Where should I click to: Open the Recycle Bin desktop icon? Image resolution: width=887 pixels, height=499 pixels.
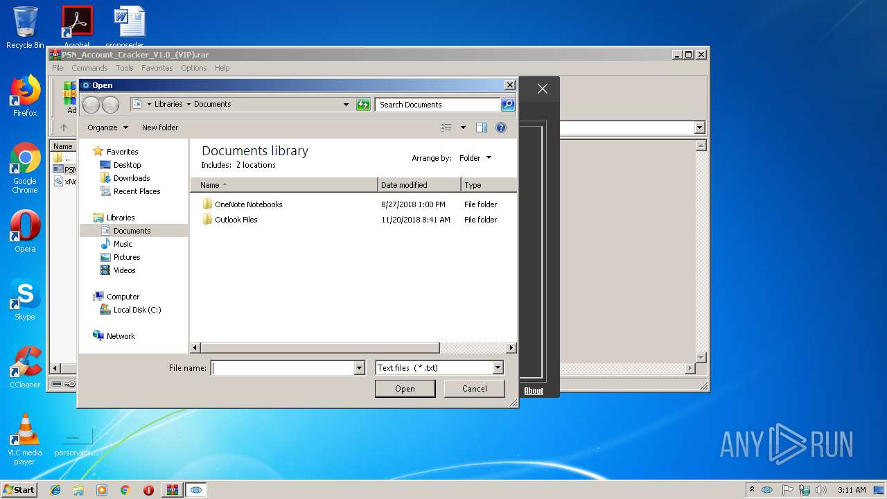coord(25,28)
